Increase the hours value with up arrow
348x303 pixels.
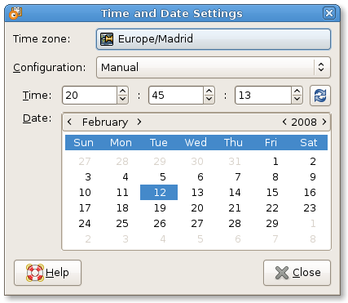pyautogui.click(x=123, y=91)
